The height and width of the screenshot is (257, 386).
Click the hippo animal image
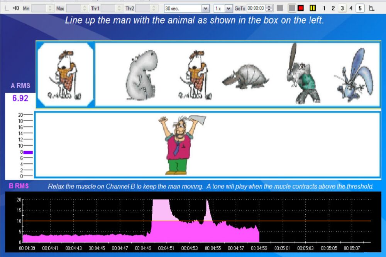pos(141,75)
